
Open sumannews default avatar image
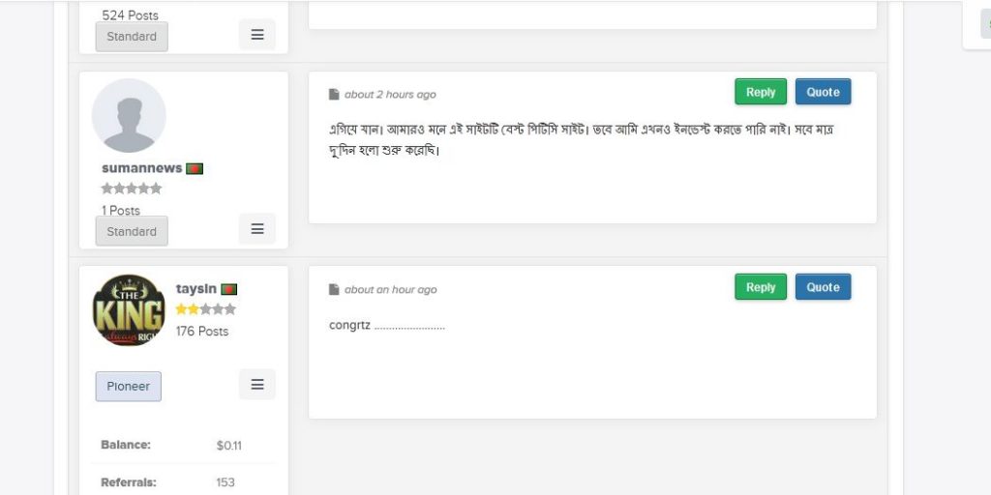(x=129, y=116)
